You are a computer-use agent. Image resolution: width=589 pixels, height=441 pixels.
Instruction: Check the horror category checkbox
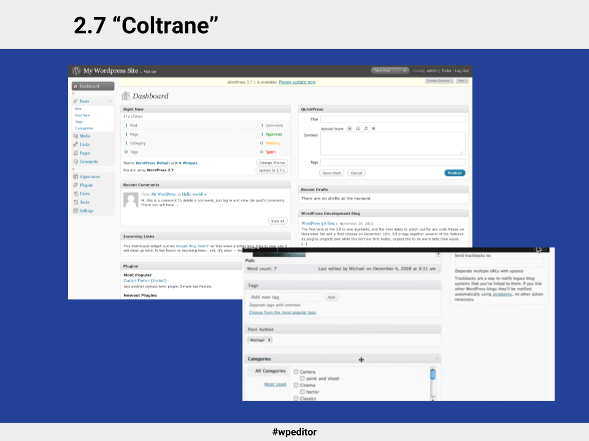coord(302,392)
